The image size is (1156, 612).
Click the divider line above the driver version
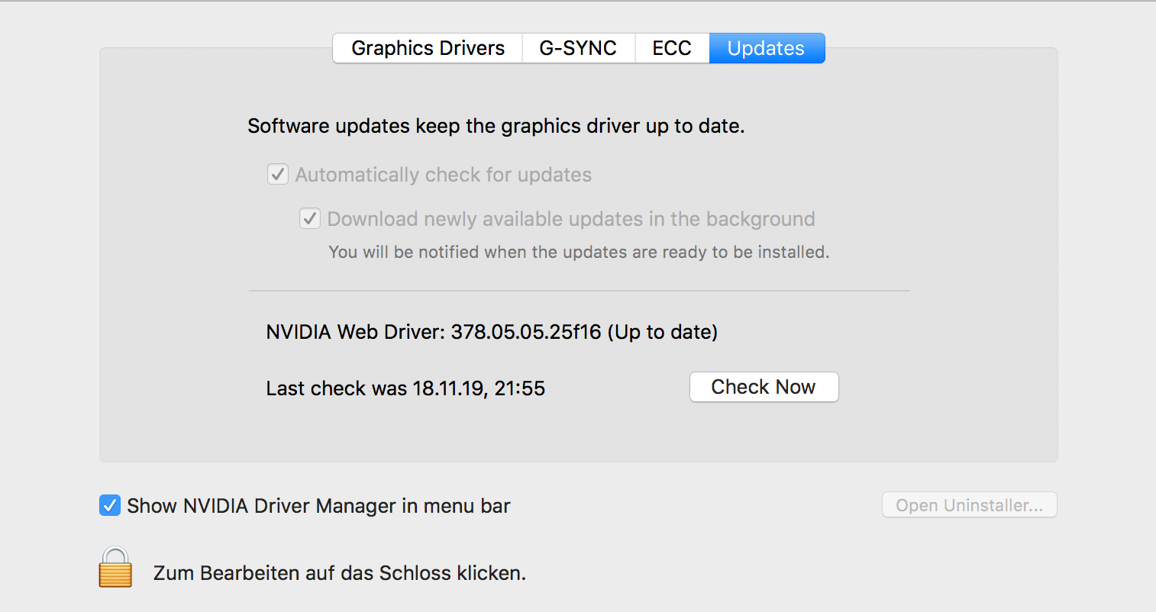(x=579, y=291)
